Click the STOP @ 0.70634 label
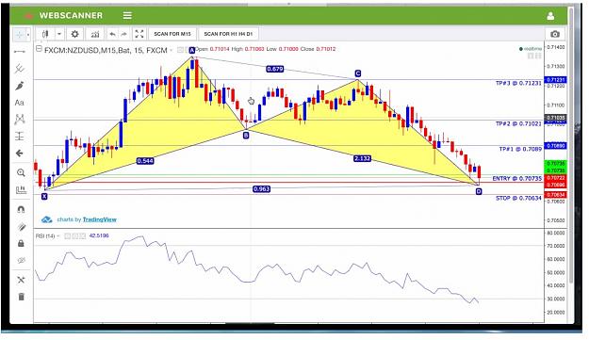The height and width of the screenshot is (340, 589). click(x=518, y=198)
